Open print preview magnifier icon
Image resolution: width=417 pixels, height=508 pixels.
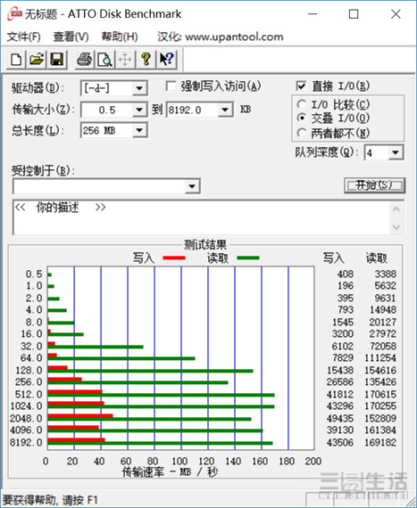[x=104, y=60]
